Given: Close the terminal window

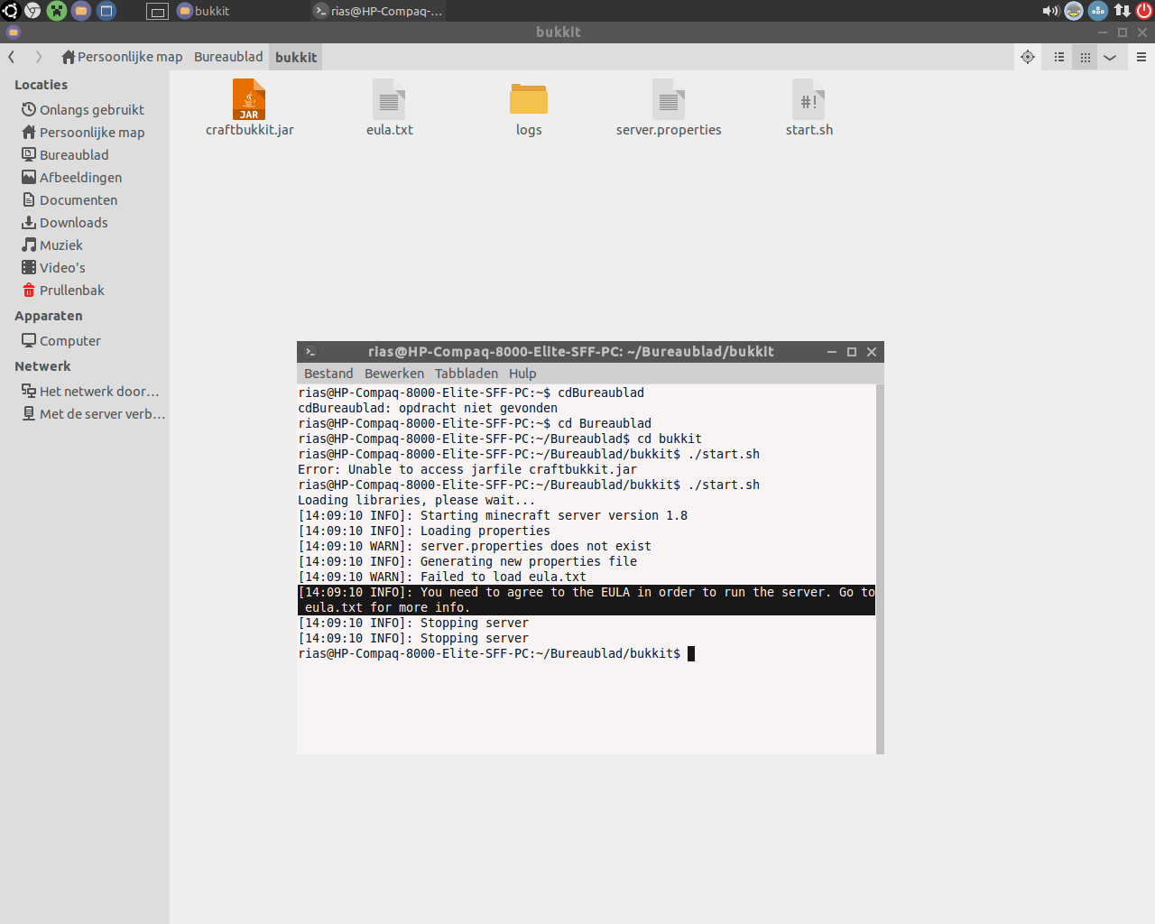Looking at the screenshot, I should click(872, 352).
